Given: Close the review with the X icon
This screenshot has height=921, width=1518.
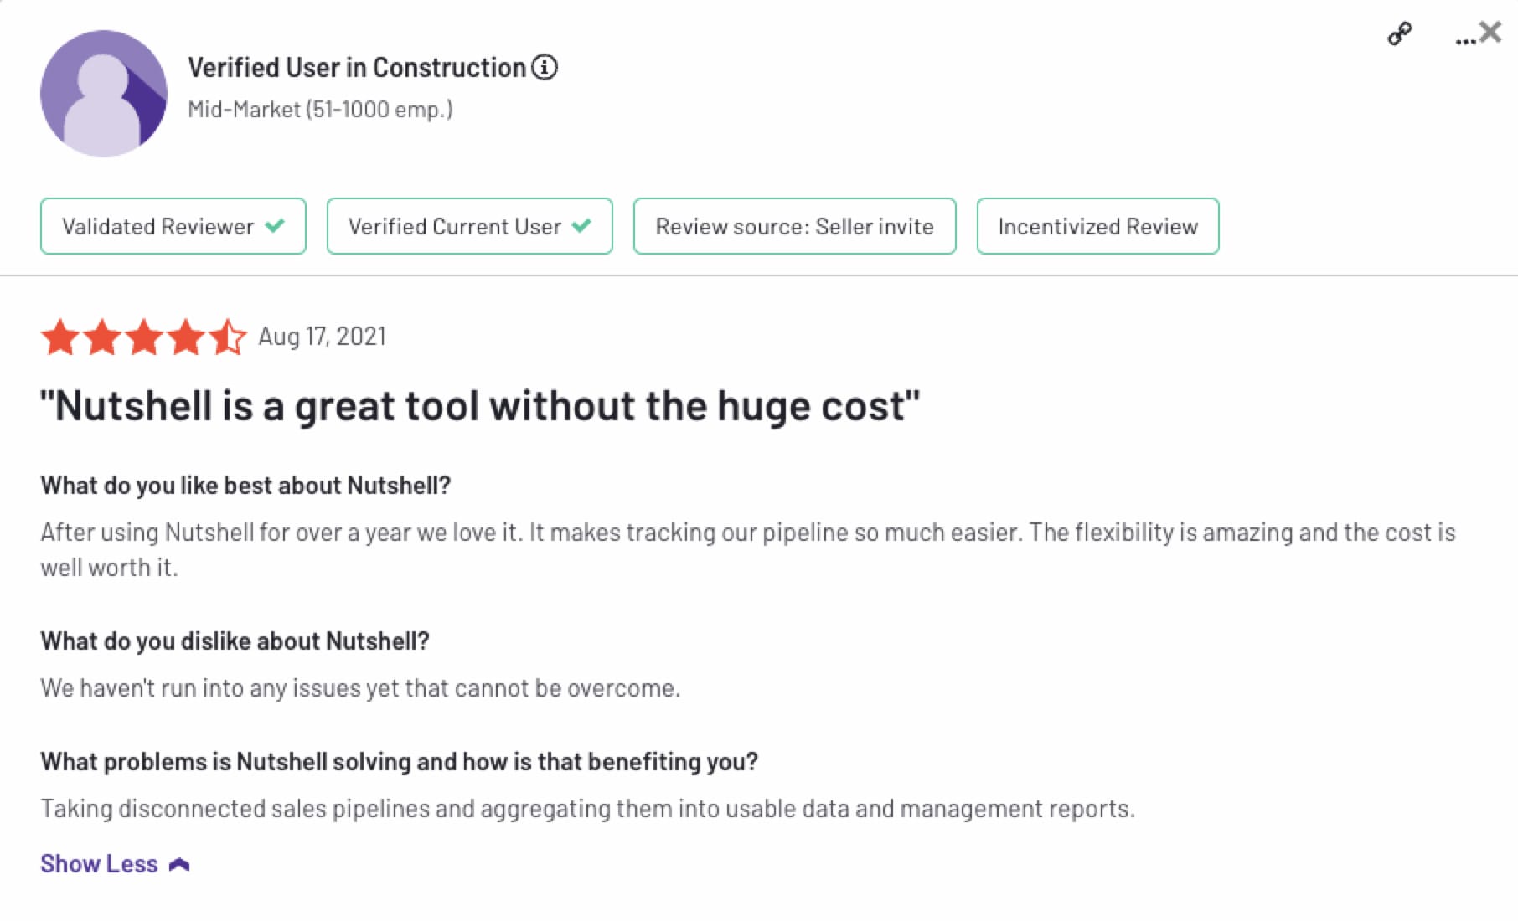Looking at the screenshot, I should (1491, 32).
